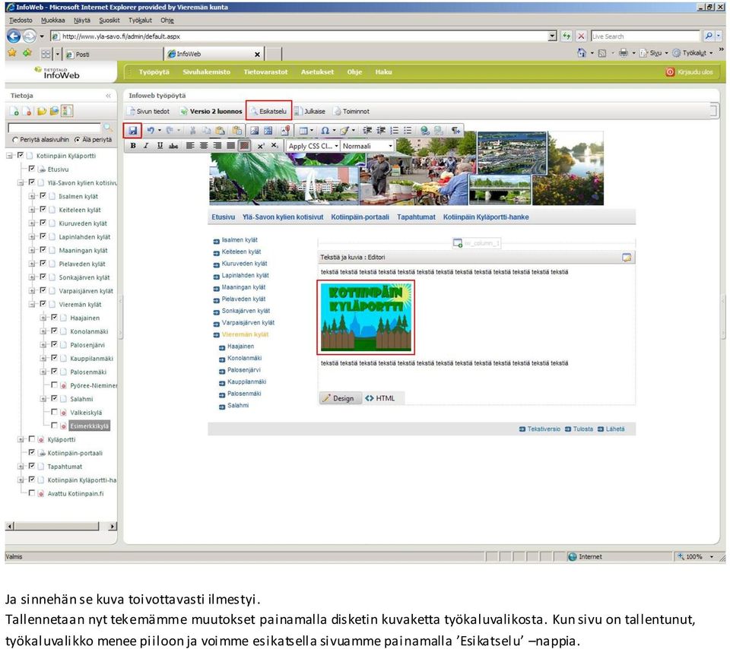
Task: Focus the Live Search input field
Action: click(x=646, y=36)
